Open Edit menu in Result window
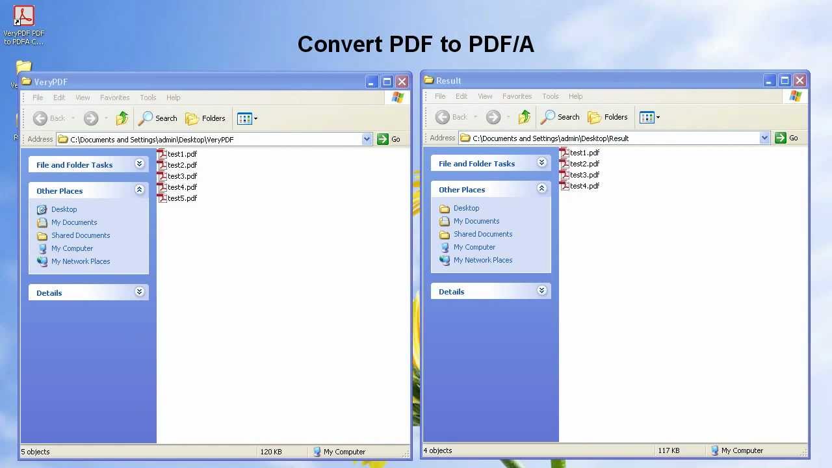This screenshot has width=832, height=468. coord(461,96)
